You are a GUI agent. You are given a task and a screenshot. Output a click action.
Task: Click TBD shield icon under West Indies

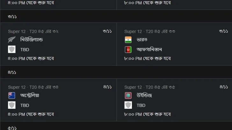[x=128, y=105]
